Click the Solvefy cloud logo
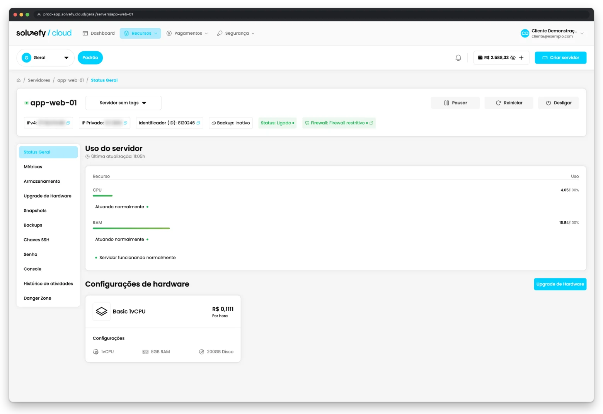This screenshot has width=603, height=414. point(44,33)
